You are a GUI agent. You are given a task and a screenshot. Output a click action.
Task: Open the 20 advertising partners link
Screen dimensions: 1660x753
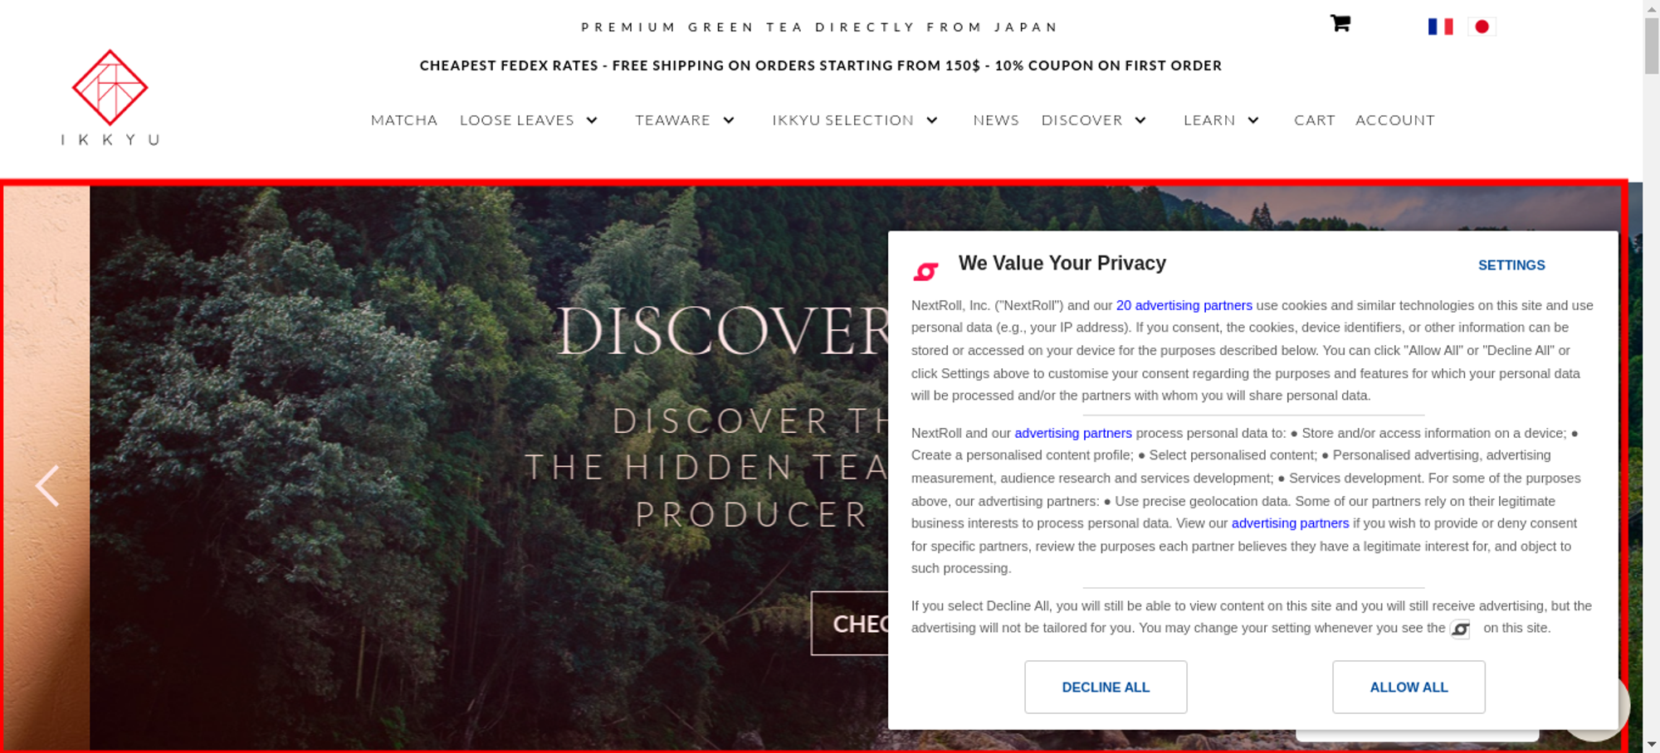[x=1184, y=305]
